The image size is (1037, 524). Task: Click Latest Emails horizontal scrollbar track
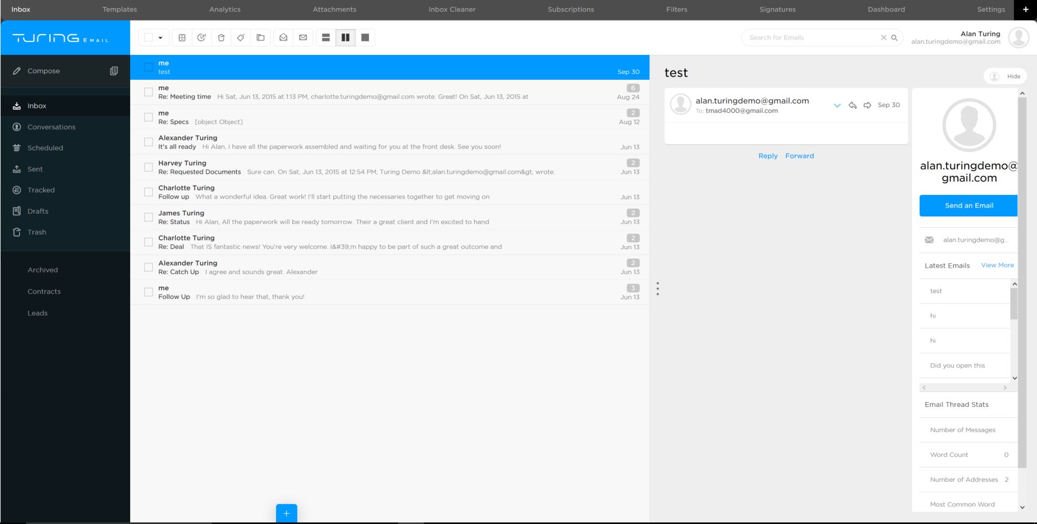tap(965, 387)
